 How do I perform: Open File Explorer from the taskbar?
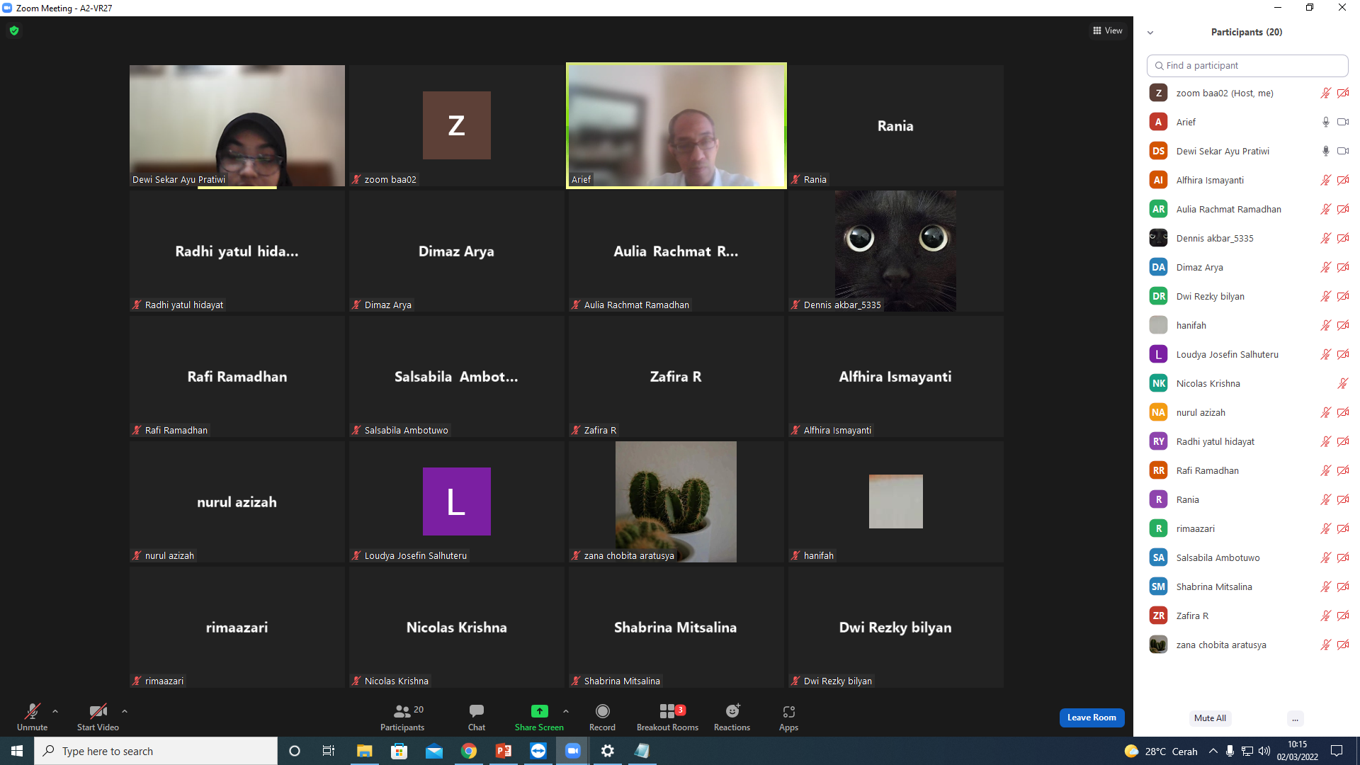pyautogui.click(x=364, y=751)
